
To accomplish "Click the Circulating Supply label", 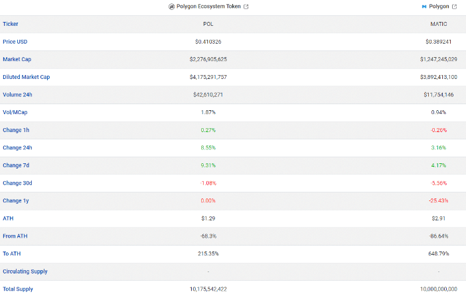I will click(25, 271).
